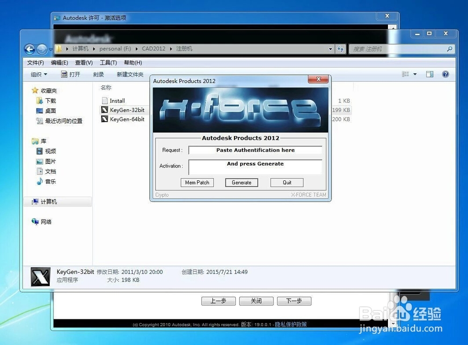Open the 文件(F) menu

36,63
